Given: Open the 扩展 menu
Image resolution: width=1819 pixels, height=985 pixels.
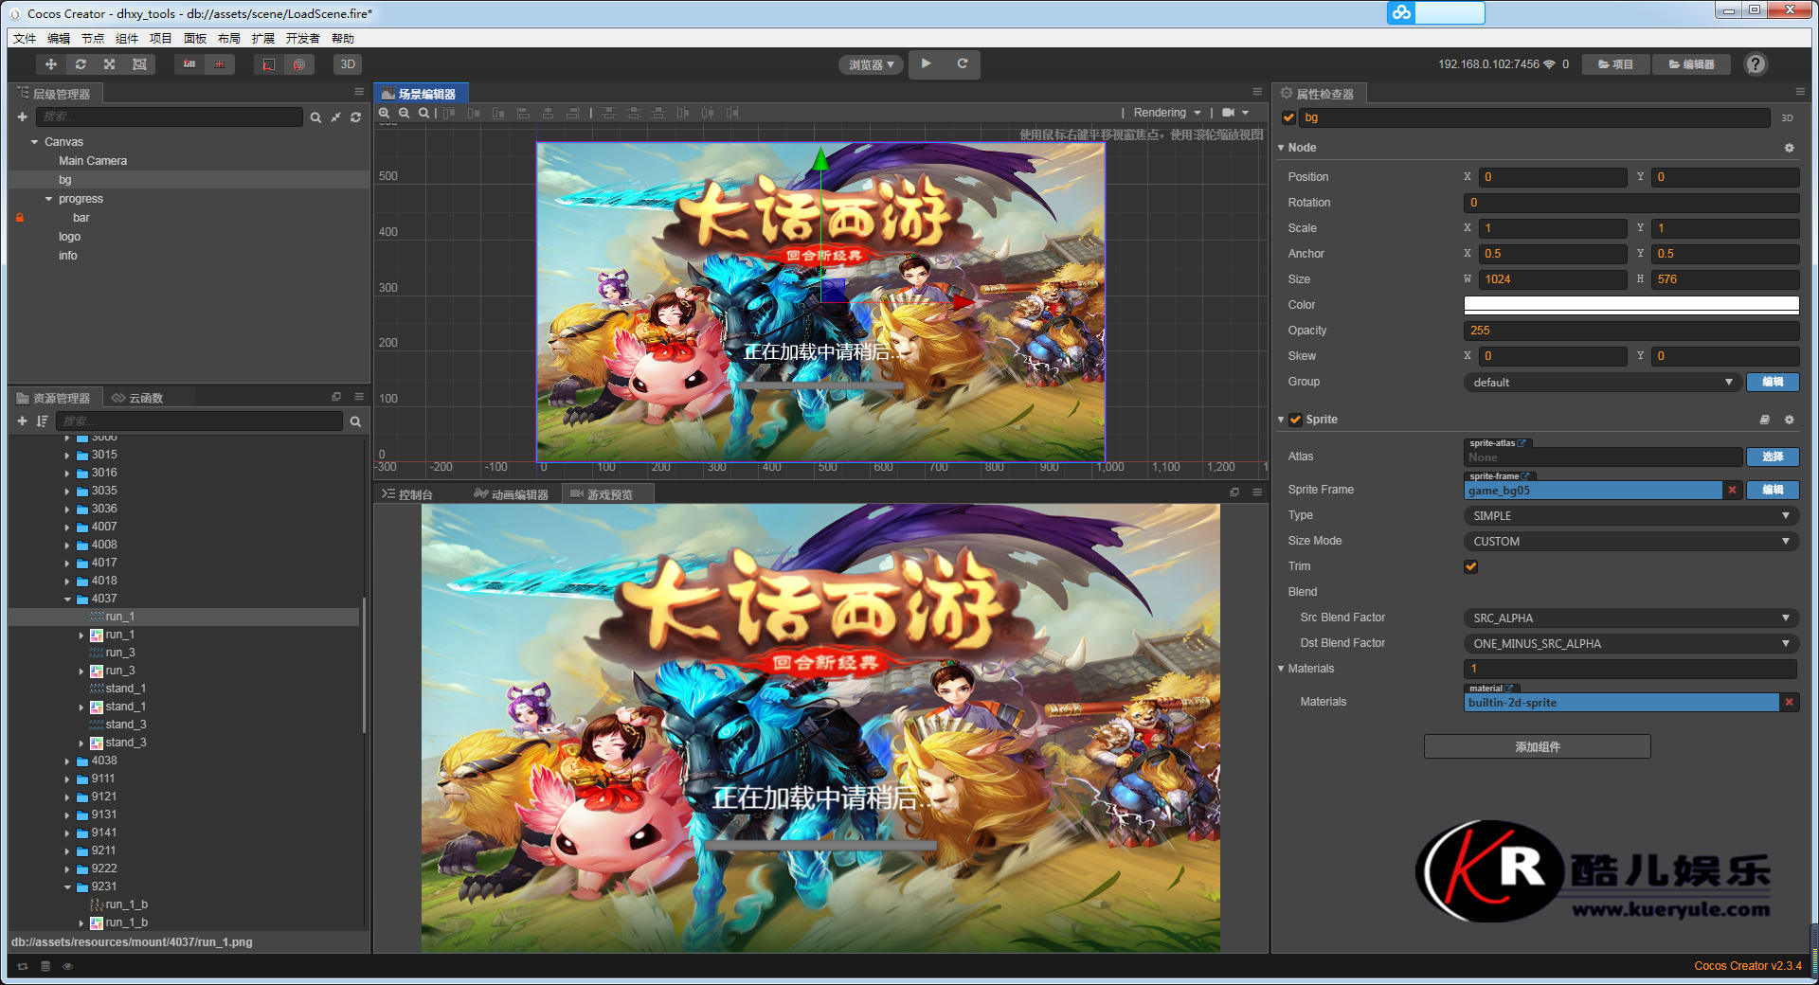Looking at the screenshot, I should tap(263, 39).
